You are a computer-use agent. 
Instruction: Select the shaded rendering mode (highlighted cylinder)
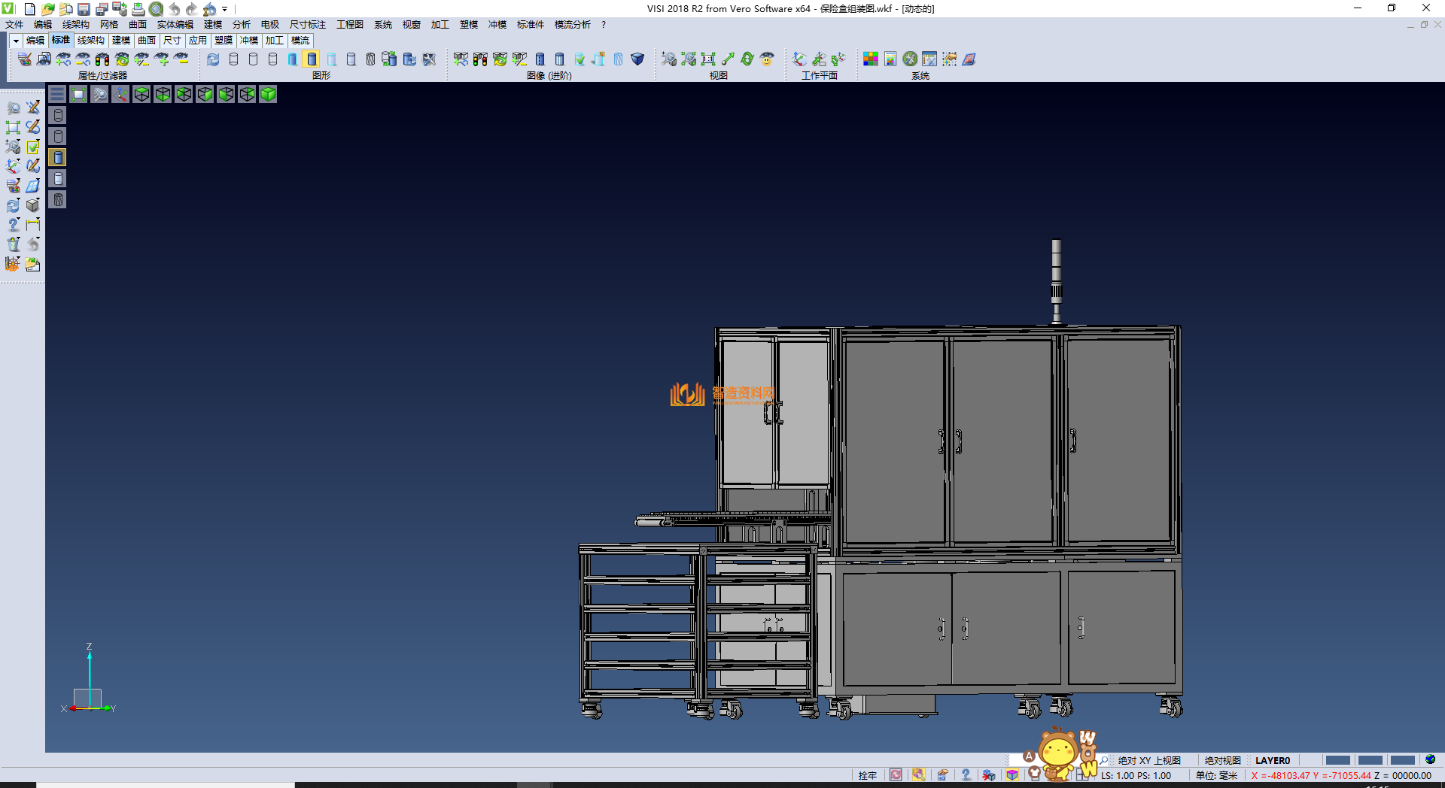coord(312,59)
